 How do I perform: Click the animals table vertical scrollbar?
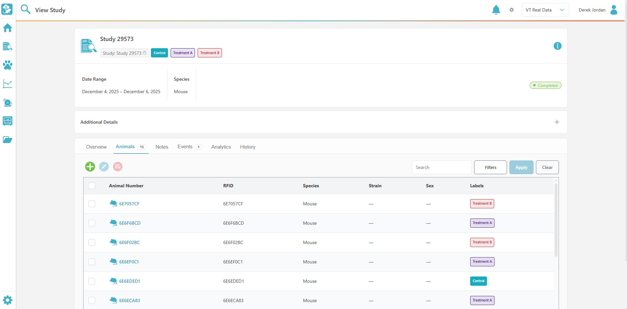click(x=556, y=220)
